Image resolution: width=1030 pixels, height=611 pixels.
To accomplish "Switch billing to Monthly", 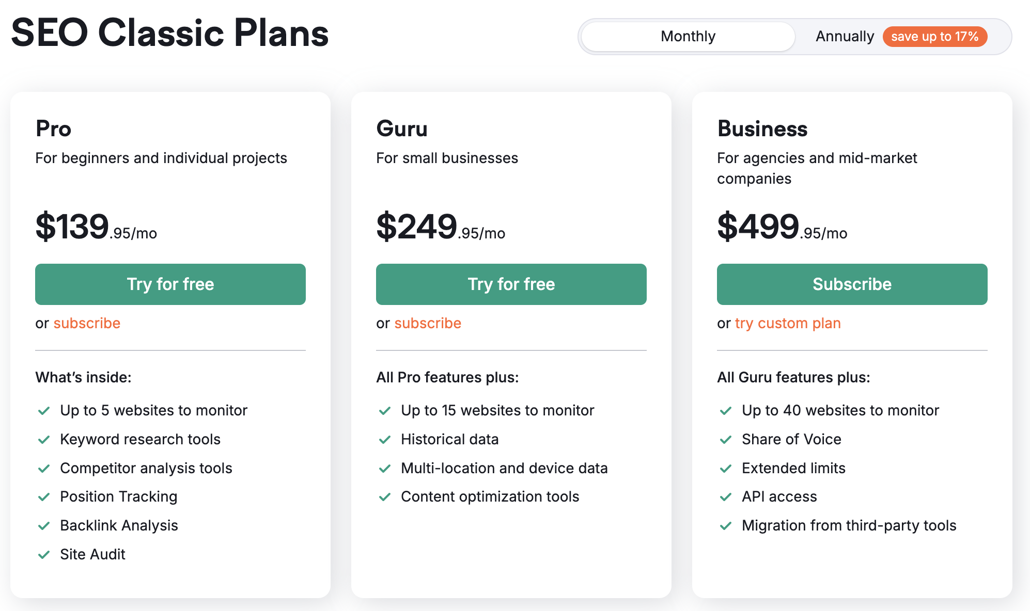I will click(688, 37).
